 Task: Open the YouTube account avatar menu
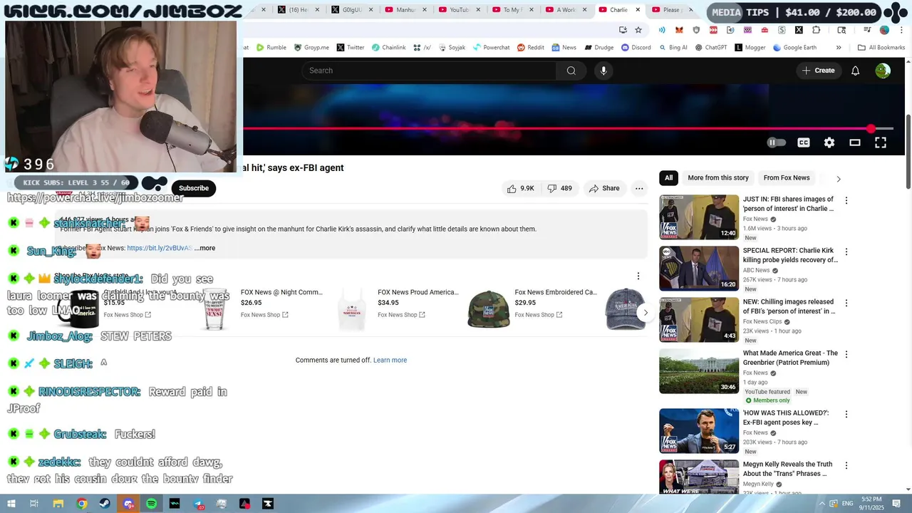click(883, 71)
